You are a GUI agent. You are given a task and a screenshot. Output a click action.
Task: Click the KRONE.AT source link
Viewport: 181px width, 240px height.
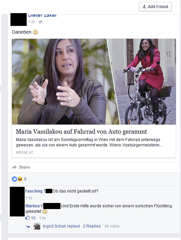click(25, 152)
